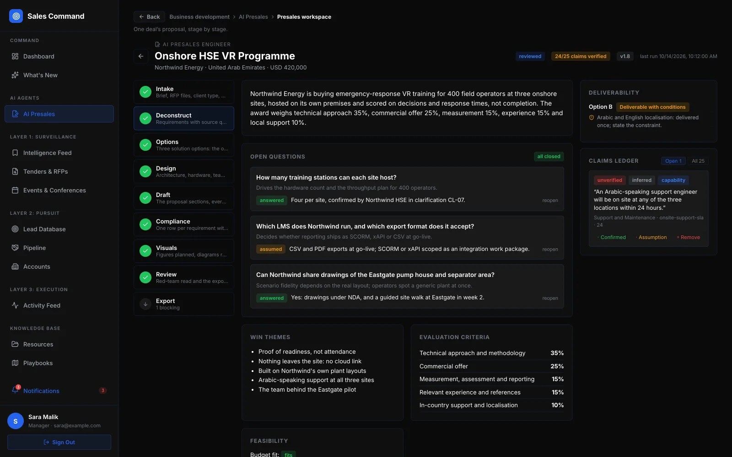Go to Business development breadcrumb

click(199, 17)
